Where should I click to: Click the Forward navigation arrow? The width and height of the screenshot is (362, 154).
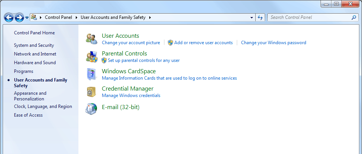point(19,17)
